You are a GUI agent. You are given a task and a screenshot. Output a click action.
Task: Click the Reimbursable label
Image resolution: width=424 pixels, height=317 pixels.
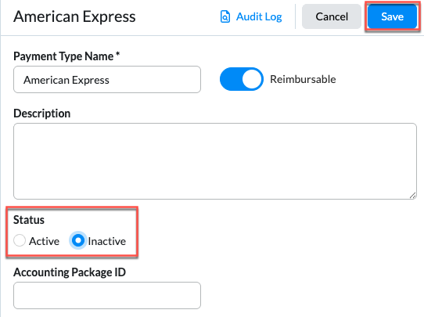303,79
